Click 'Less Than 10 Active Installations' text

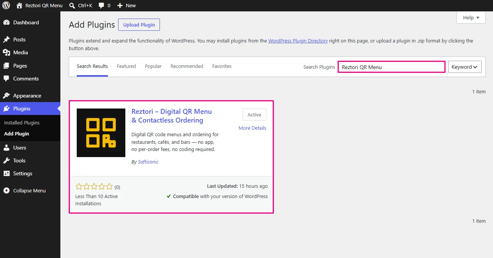[96, 200]
